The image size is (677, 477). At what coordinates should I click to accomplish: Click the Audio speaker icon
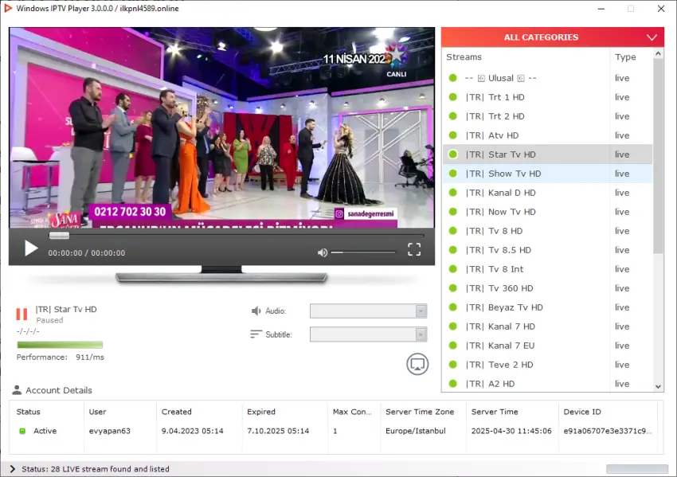(256, 311)
